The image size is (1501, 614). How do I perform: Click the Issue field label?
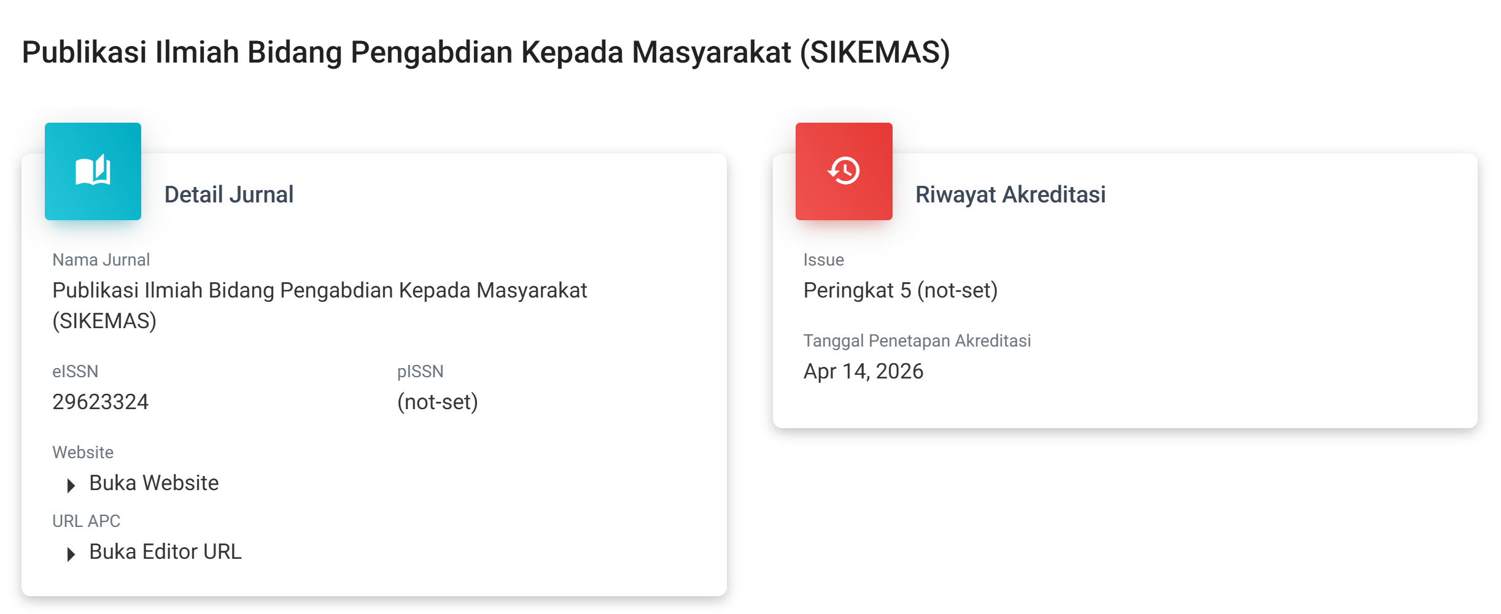[823, 260]
